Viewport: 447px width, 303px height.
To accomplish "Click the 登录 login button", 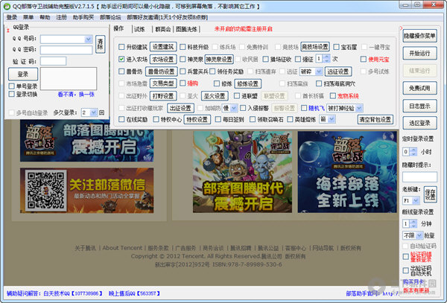I will click(x=23, y=74).
